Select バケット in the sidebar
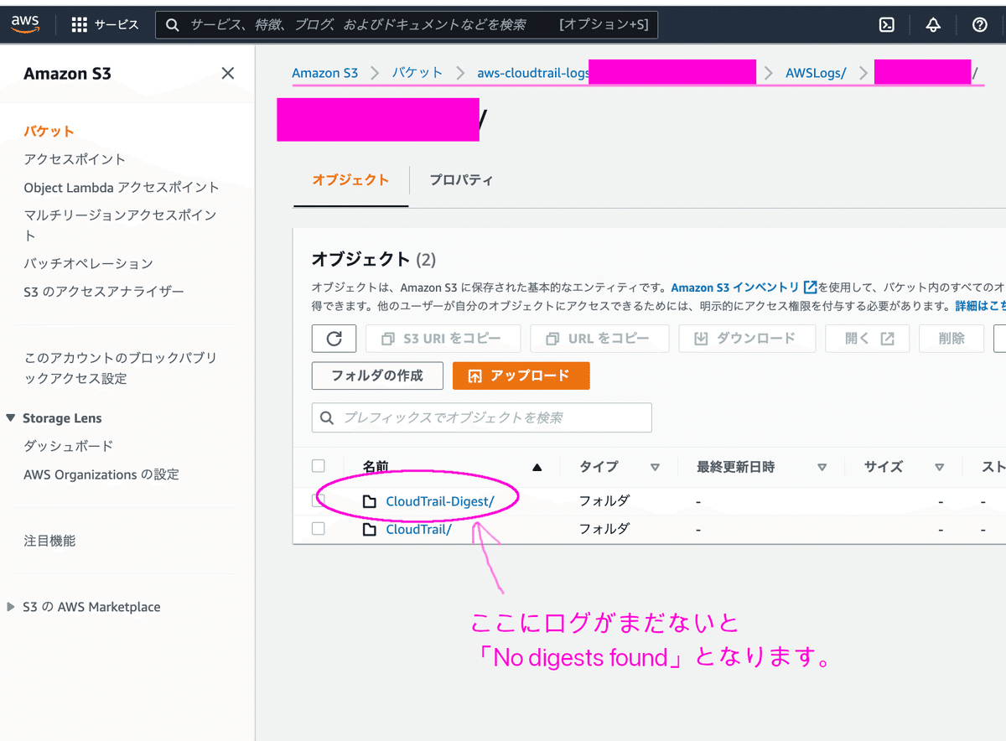Screen dimensions: 1006x741 (49, 132)
